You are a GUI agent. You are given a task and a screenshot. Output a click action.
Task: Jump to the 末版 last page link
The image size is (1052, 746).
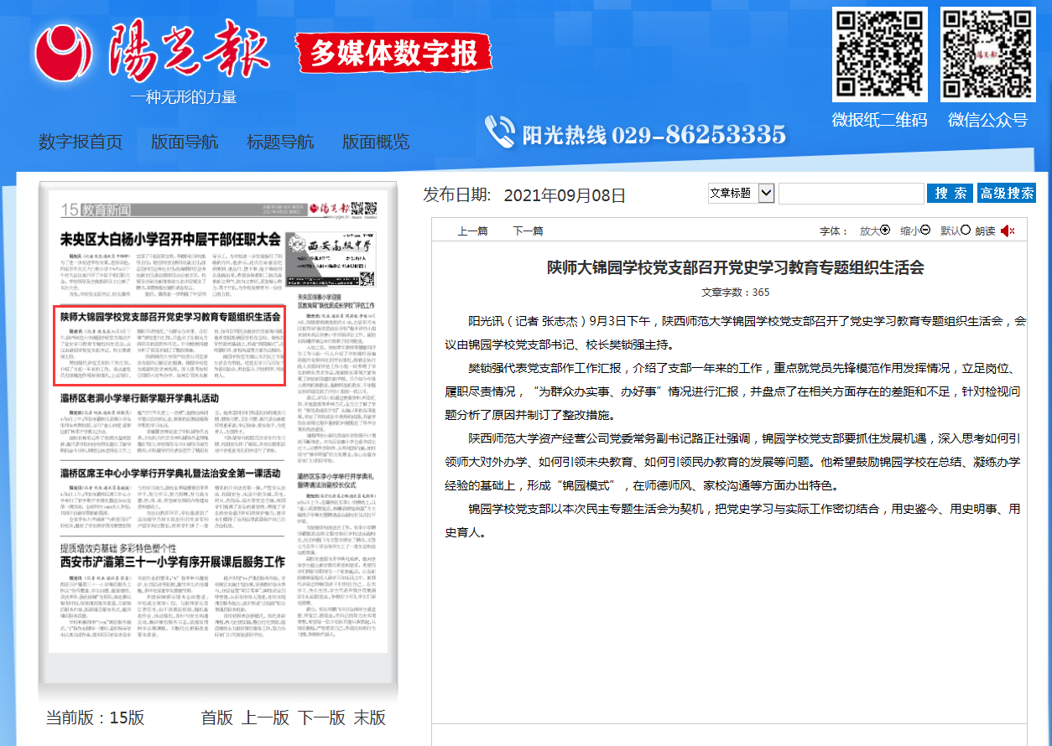point(370,718)
